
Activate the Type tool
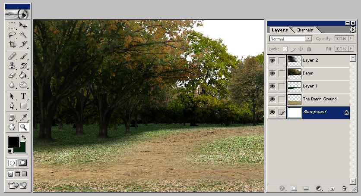(x=23, y=96)
